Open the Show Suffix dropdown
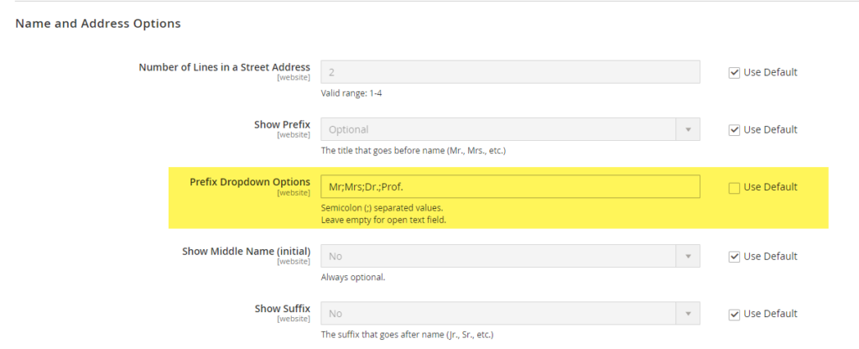Screen dimensions: 859x349 [x=510, y=314]
